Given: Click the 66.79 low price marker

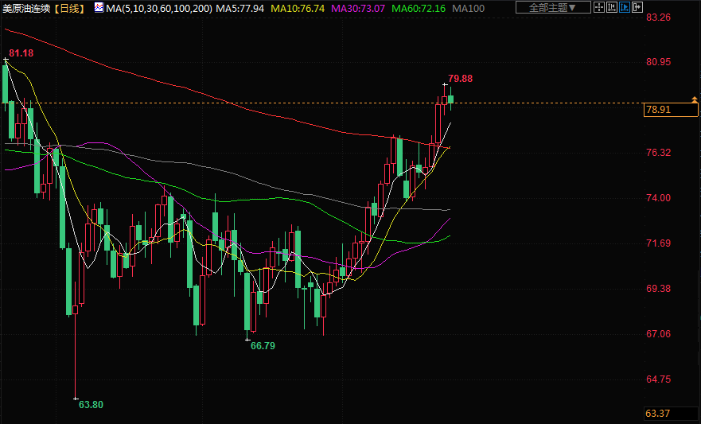Looking at the screenshot, I should click(x=263, y=346).
